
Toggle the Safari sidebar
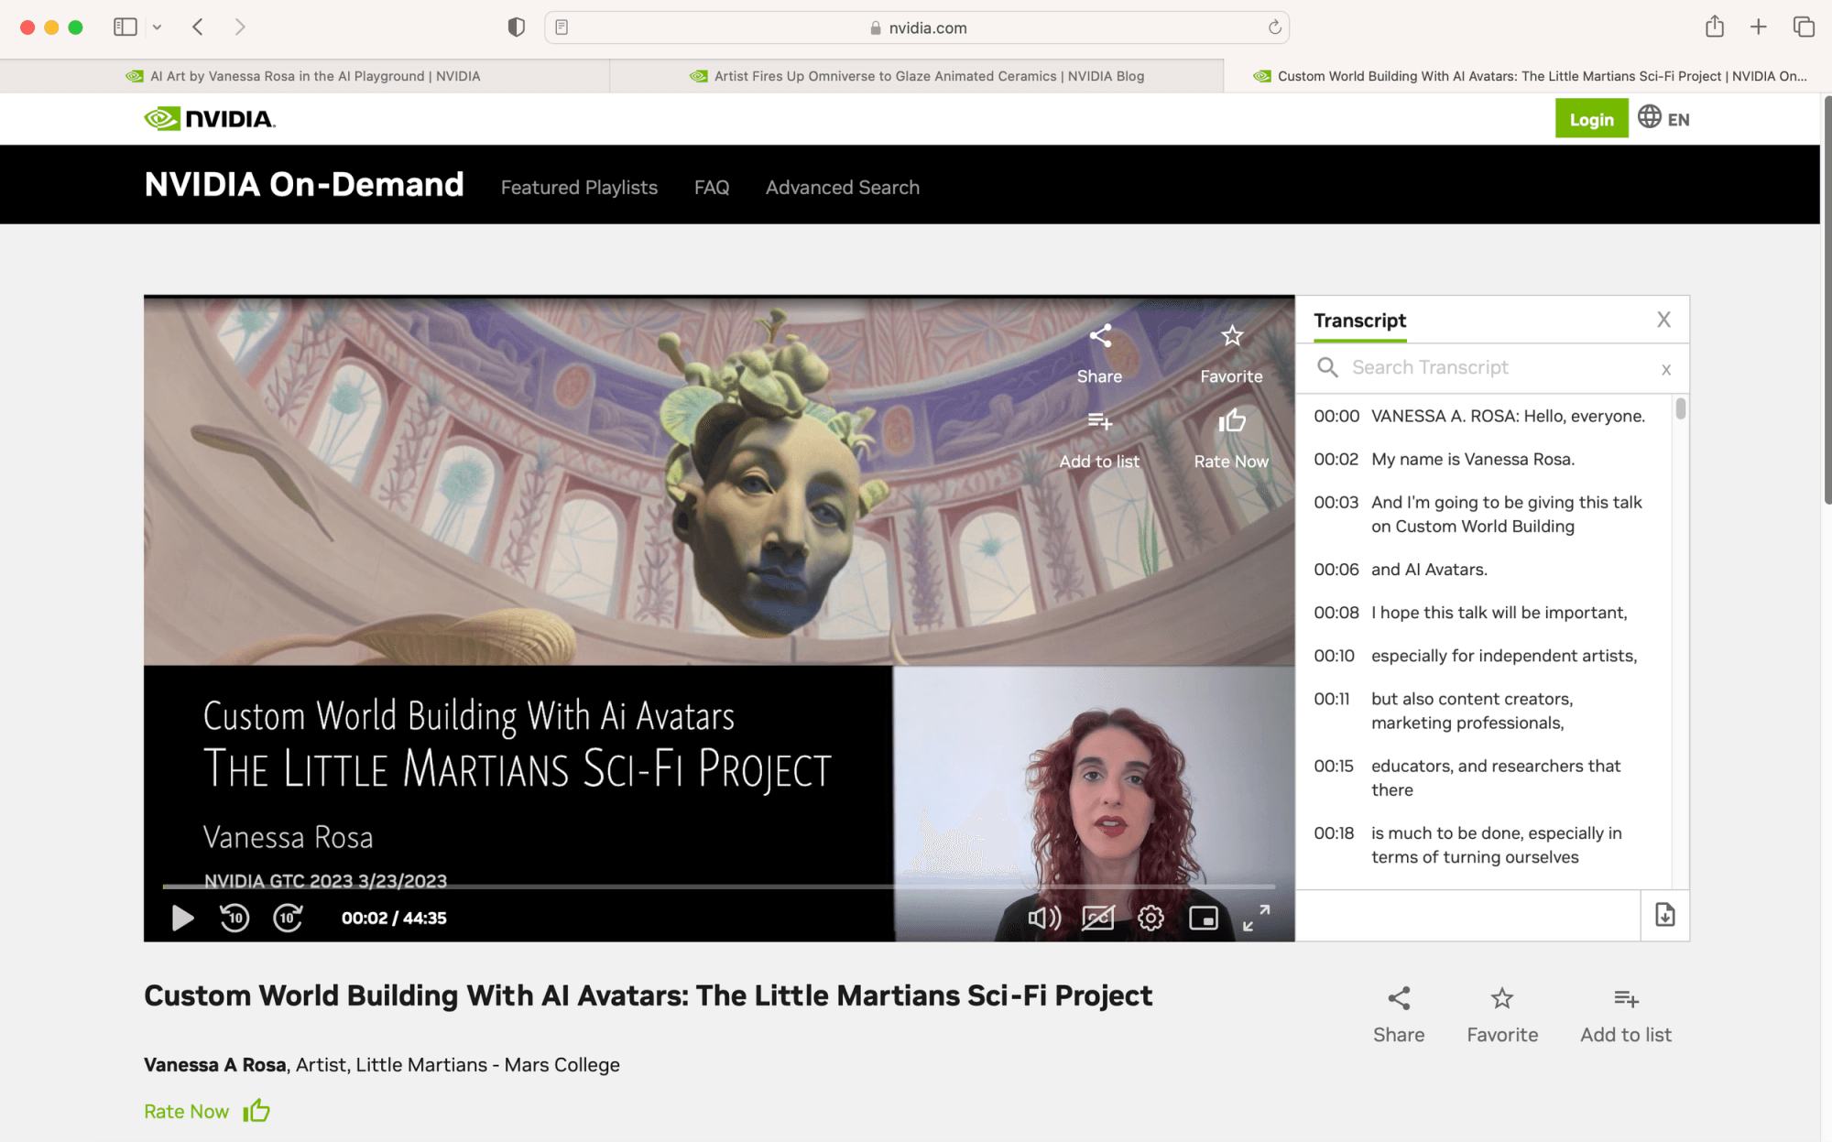125,27
